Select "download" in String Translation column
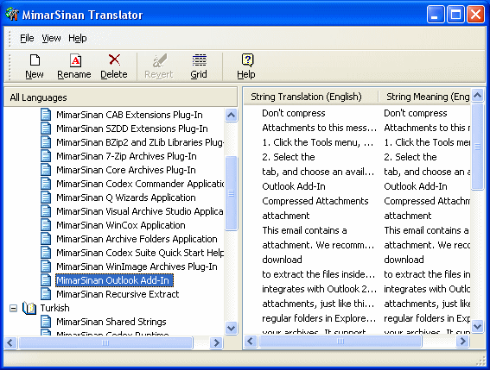 pos(282,260)
